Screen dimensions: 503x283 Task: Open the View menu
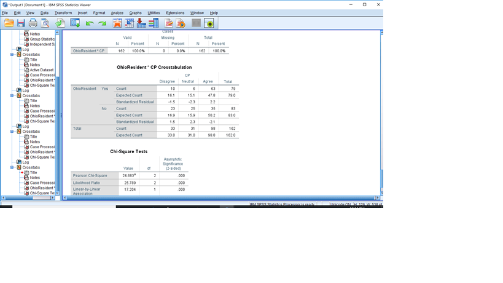[x=30, y=13]
